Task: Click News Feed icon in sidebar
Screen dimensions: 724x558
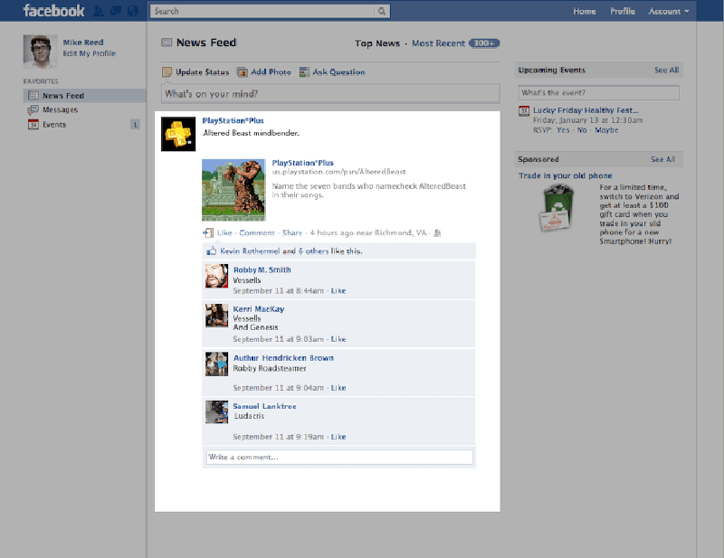Action: click(33, 96)
